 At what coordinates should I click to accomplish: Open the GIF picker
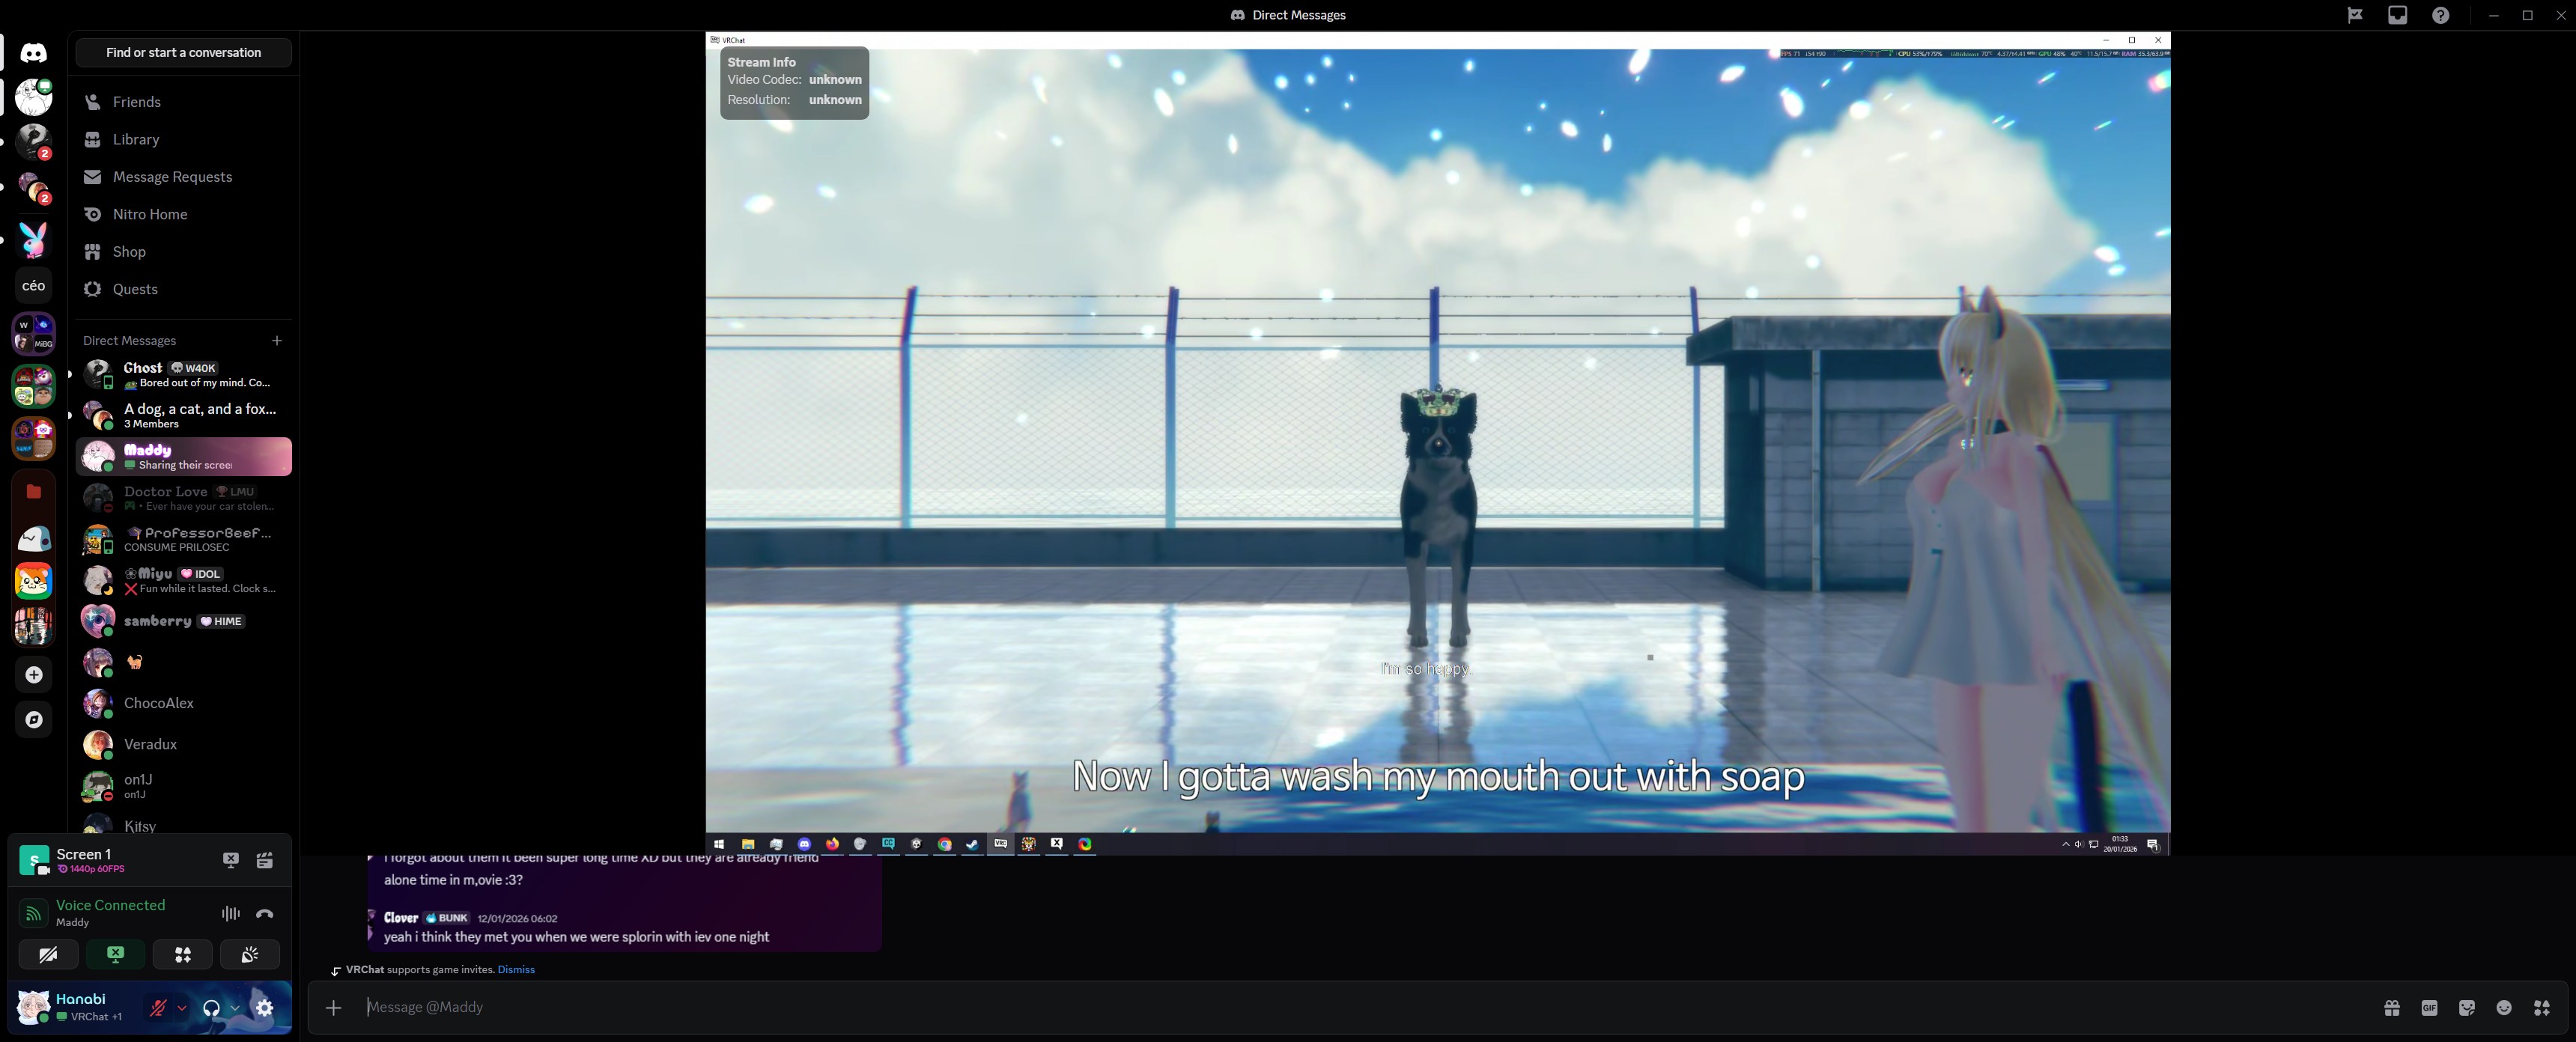click(2429, 1008)
